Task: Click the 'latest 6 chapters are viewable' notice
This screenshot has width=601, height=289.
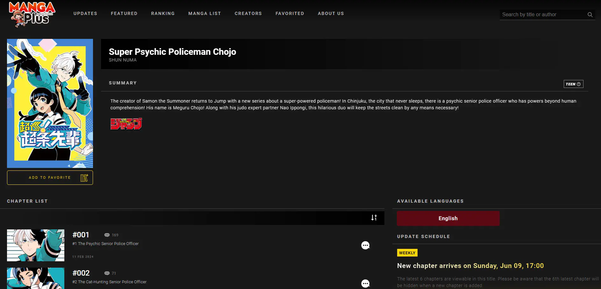Action: [498, 282]
